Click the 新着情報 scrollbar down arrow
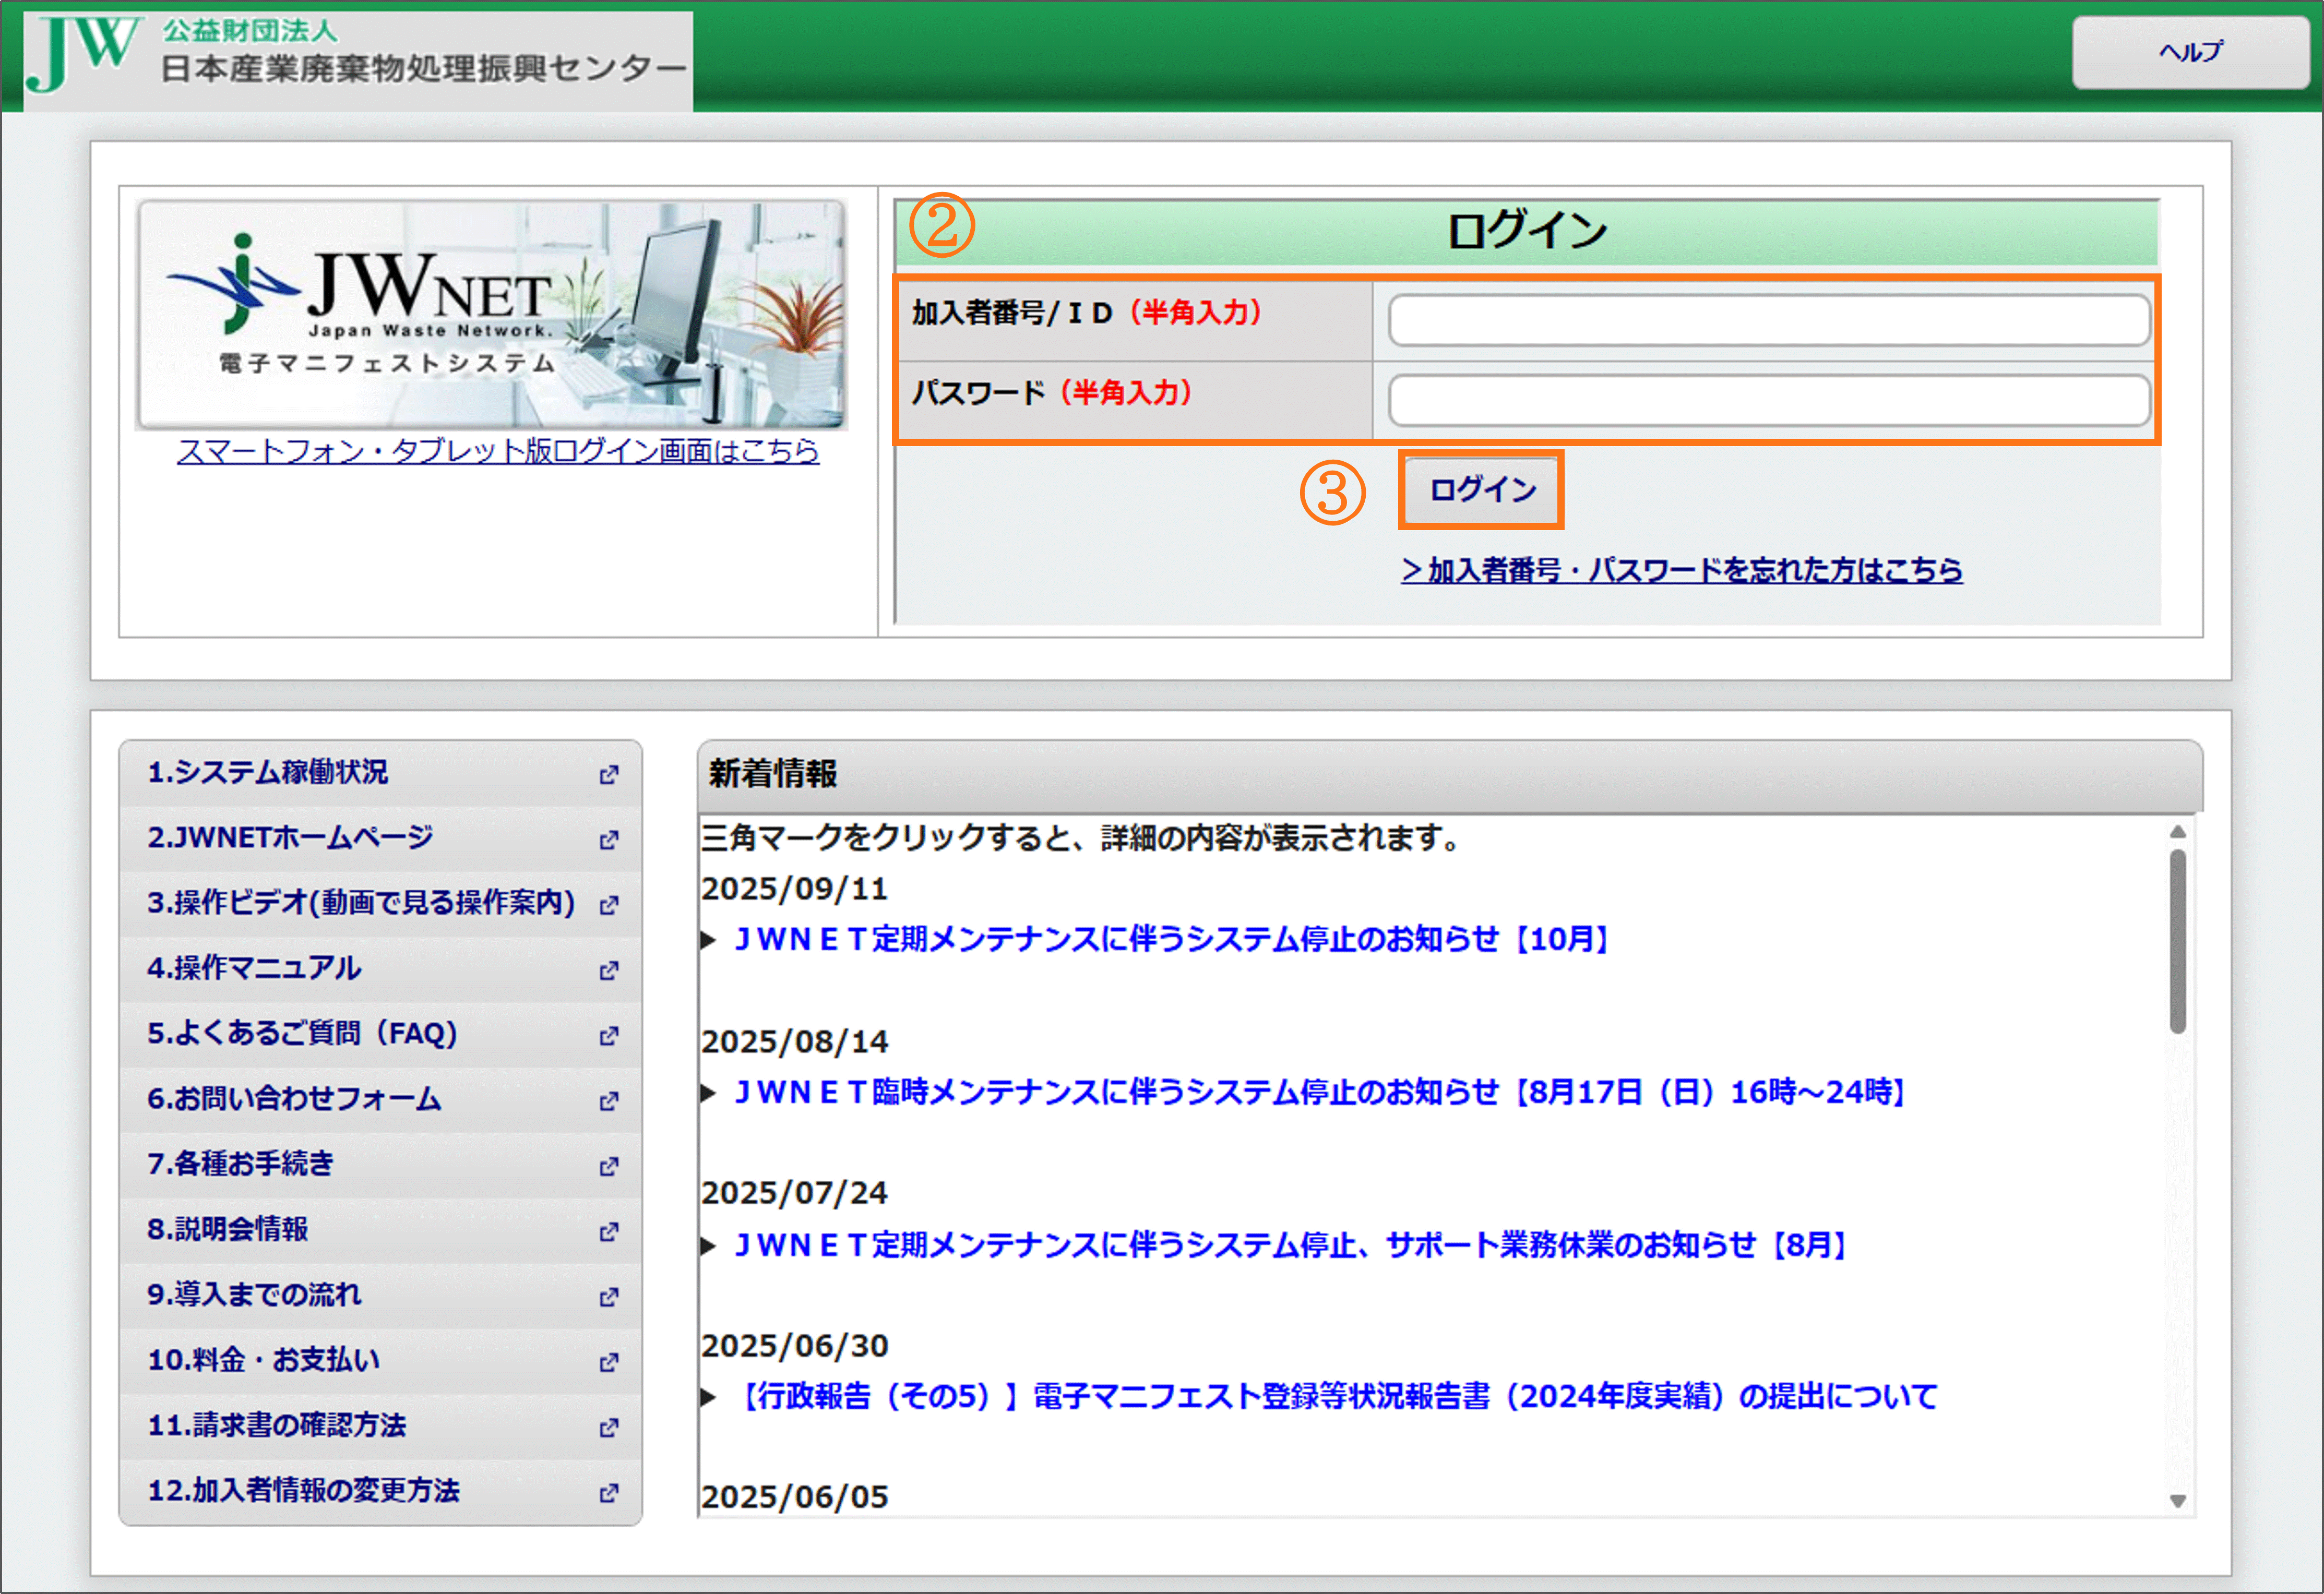This screenshot has height=1594, width=2324. 2178,1500
